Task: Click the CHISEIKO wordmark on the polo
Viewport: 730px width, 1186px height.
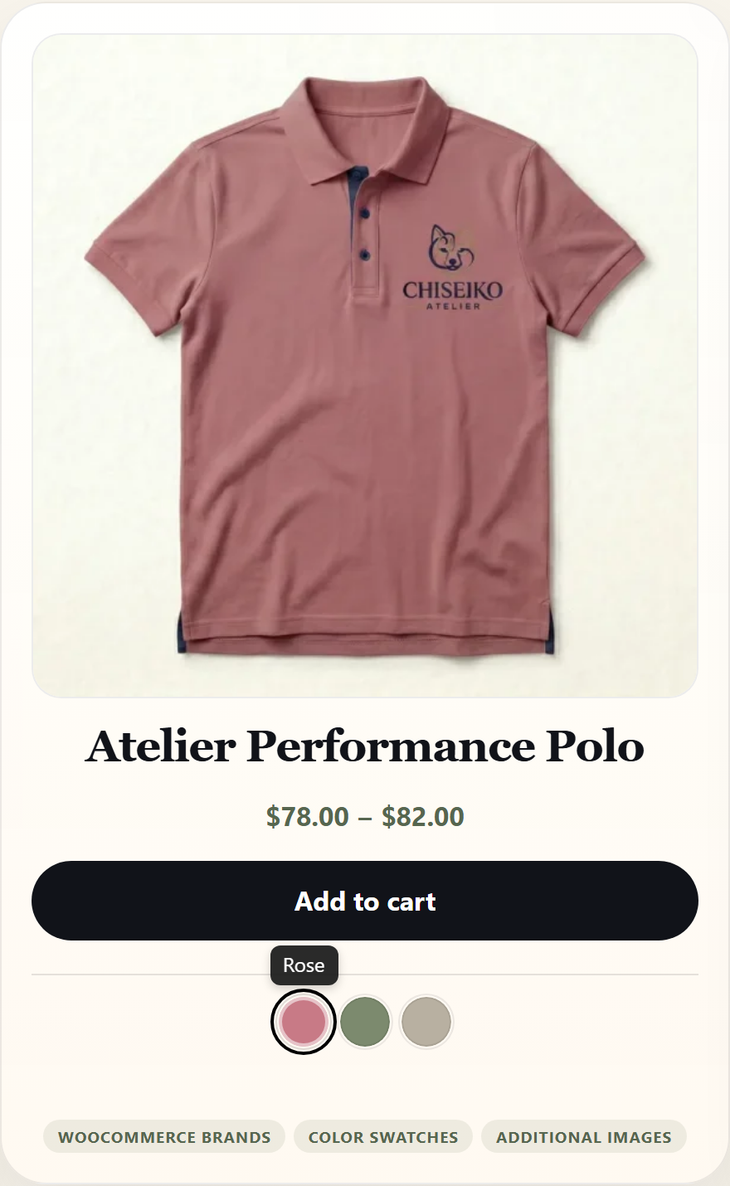Action: (453, 290)
